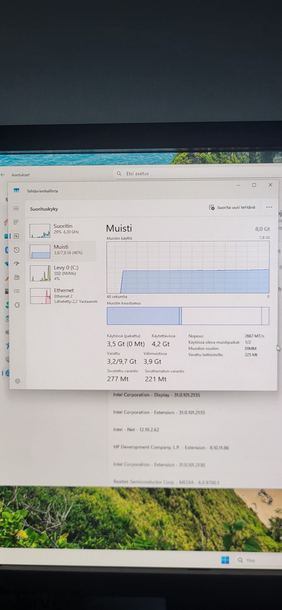
Task: Click the Settings window back arrow
Action: (x=3, y=175)
